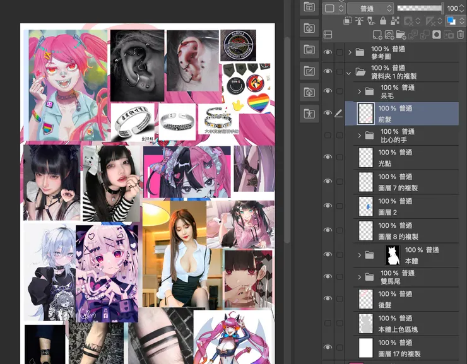Expand the 呆毛 folder

pos(360,91)
